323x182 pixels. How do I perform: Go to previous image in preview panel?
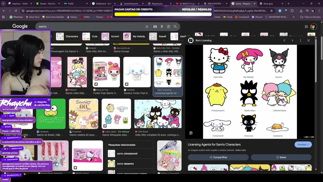tap(284, 40)
